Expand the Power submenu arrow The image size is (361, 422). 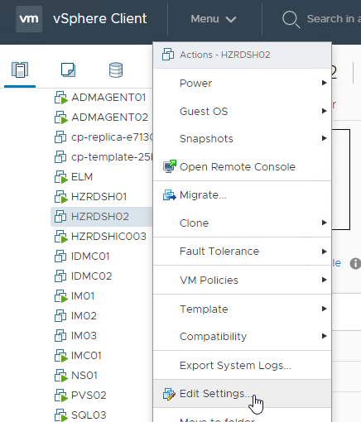pyautogui.click(x=325, y=83)
